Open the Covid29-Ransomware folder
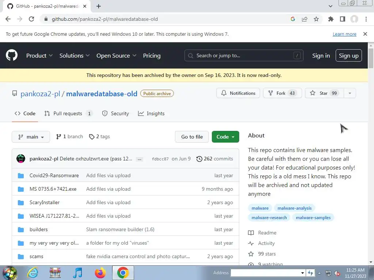Viewport: 374px width, 280px height. [x=54, y=175]
